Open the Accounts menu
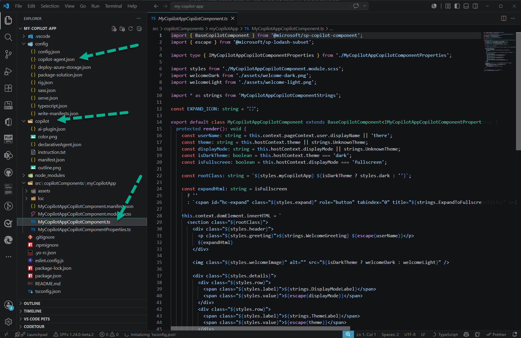Viewport: 521px width, 338px height. [8, 305]
